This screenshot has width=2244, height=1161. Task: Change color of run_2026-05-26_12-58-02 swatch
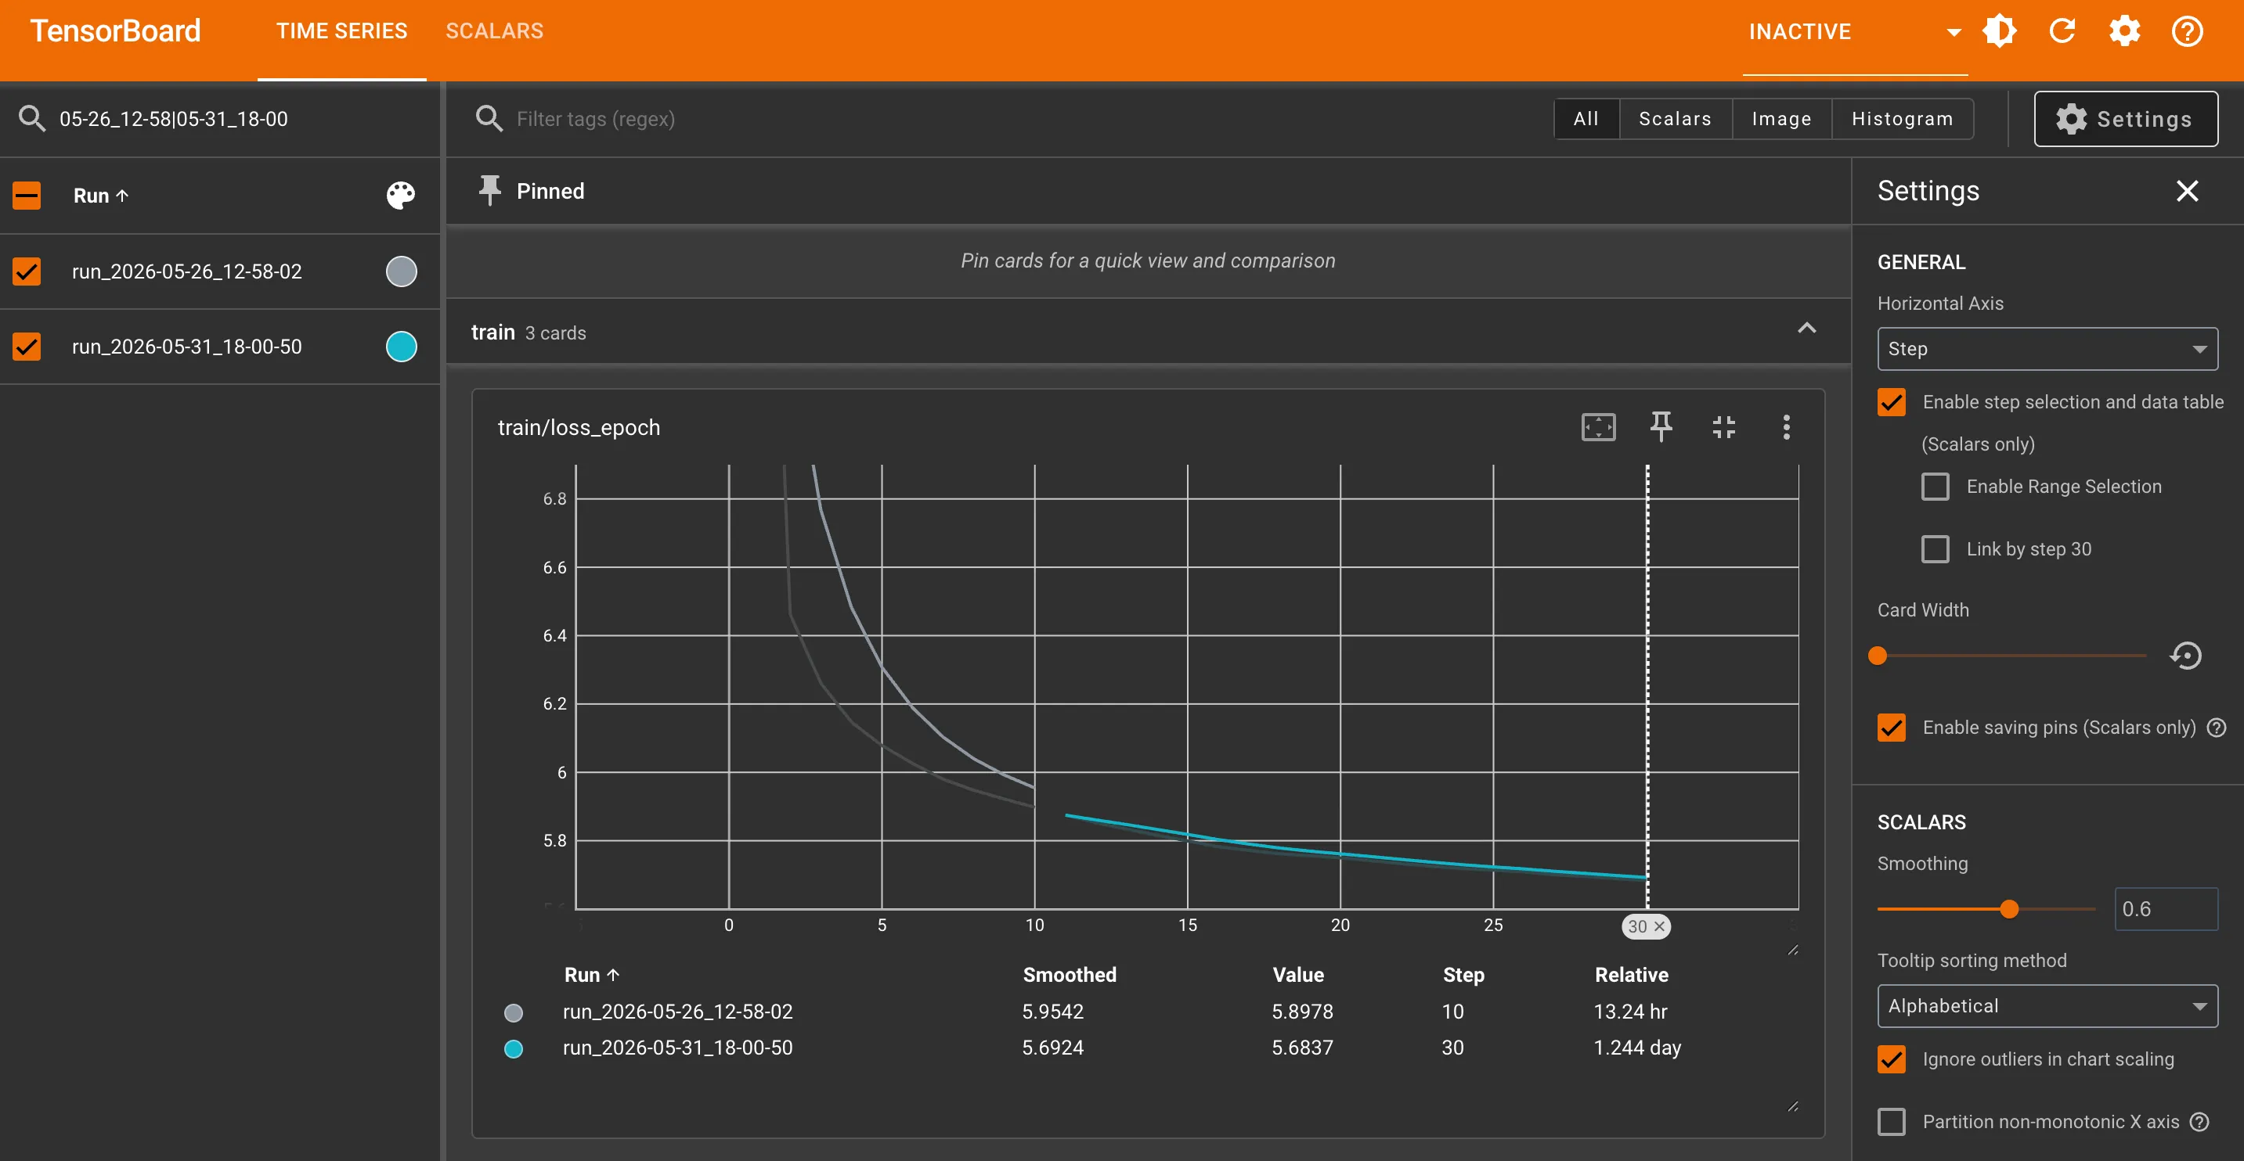pos(401,271)
